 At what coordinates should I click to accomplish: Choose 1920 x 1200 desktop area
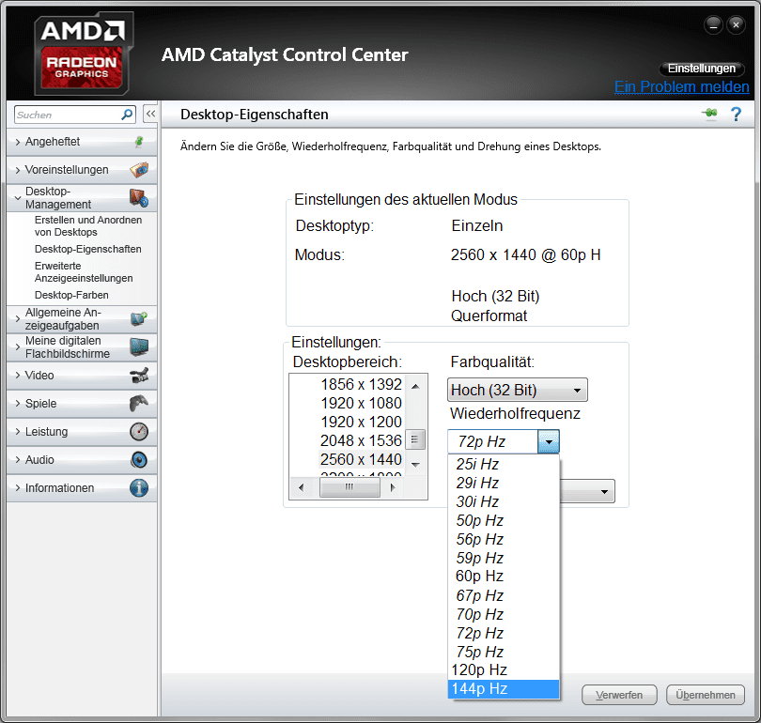(x=361, y=422)
